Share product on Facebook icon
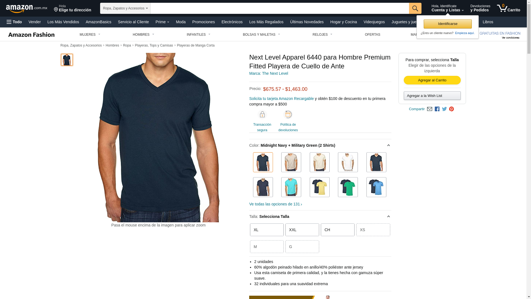The image size is (531, 299). pos(437,109)
